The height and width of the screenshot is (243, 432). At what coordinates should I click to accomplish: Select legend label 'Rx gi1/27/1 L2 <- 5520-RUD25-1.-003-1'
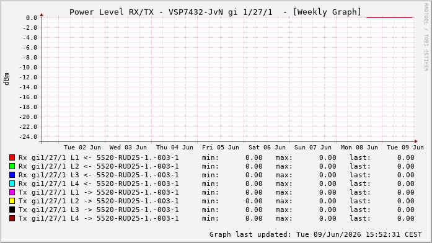click(x=99, y=166)
